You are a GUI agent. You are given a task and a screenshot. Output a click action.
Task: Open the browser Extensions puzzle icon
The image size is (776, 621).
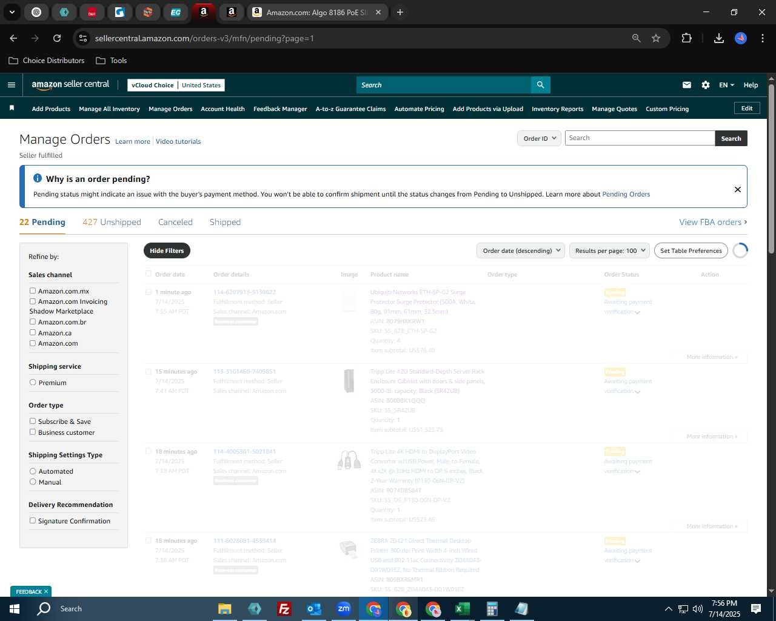(x=687, y=38)
